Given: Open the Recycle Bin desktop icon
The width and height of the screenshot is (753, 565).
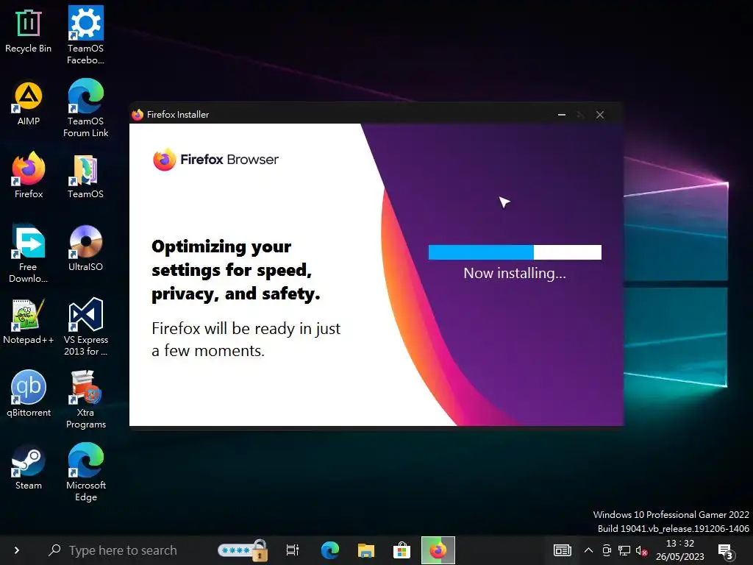Looking at the screenshot, I should pyautogui.click(x=29, y=31).
